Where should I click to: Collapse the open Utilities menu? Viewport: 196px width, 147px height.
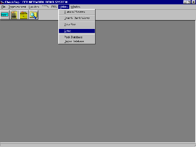[64, 7]
